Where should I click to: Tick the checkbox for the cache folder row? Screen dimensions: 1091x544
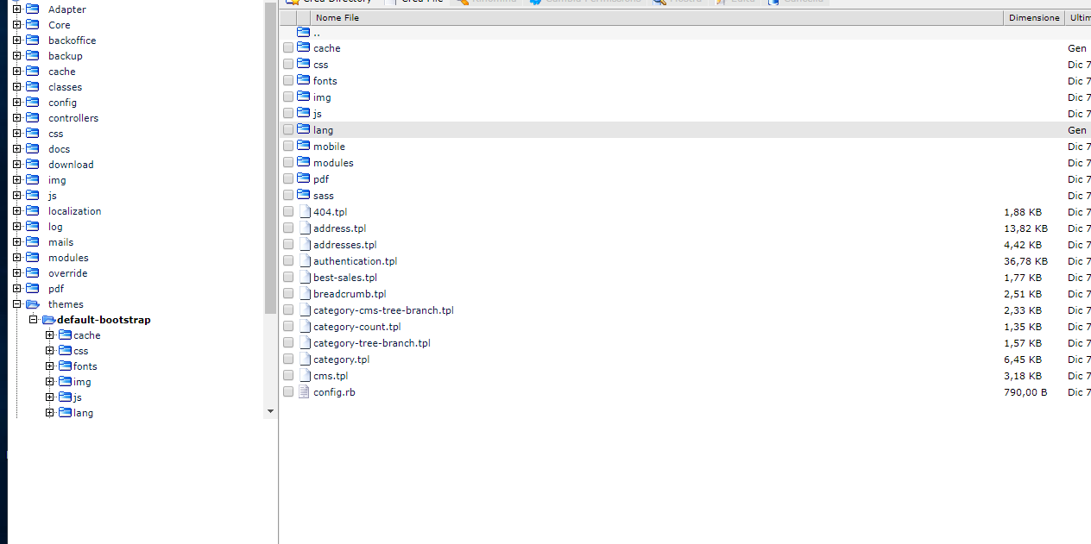[x=288, y=48]
